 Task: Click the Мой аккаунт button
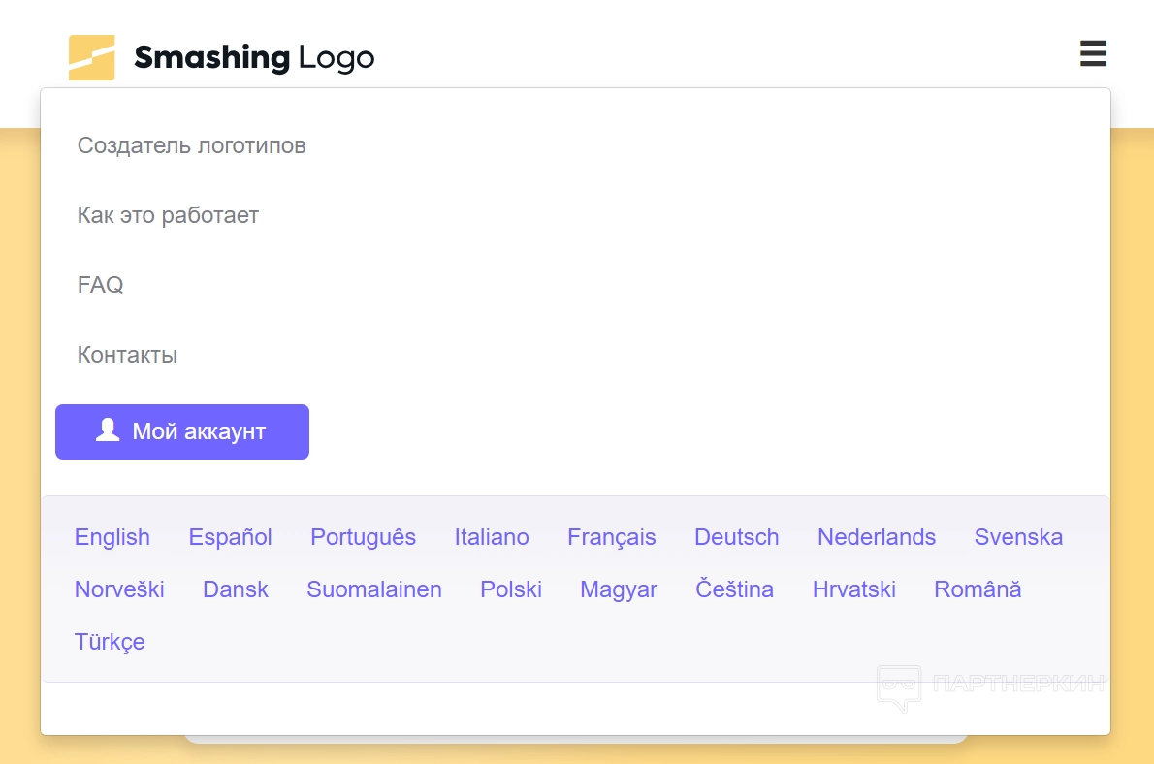coord(182,431)
